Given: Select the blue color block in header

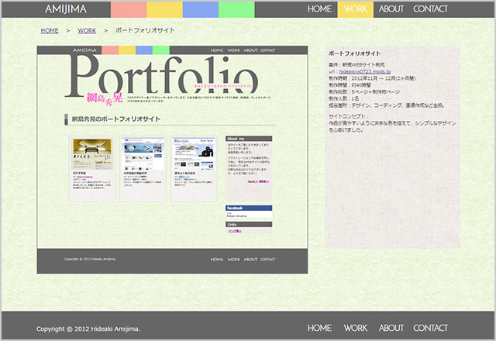Looking at the screenshot, I should [201, 9].
